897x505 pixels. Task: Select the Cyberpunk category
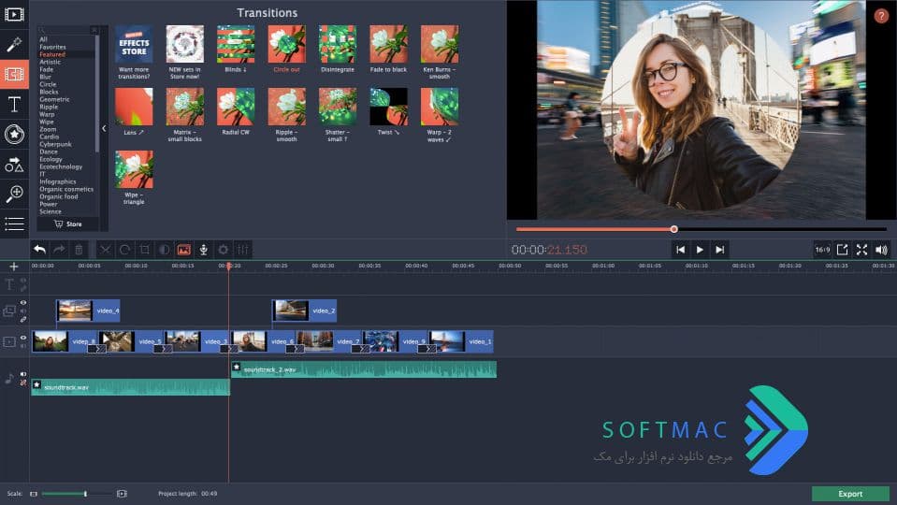point(55,145)
